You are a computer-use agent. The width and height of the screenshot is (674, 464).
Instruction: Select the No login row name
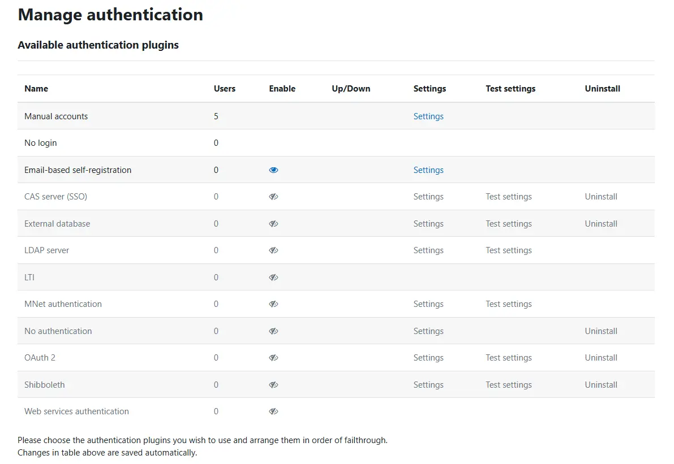click(40, 143)
